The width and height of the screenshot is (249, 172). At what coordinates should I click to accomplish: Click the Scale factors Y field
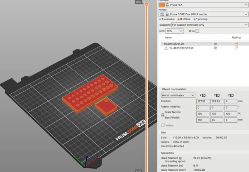coord(217,114)
